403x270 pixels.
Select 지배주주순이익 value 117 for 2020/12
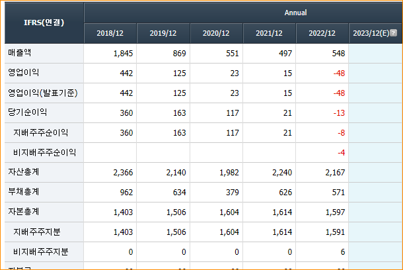pos(233,133)
